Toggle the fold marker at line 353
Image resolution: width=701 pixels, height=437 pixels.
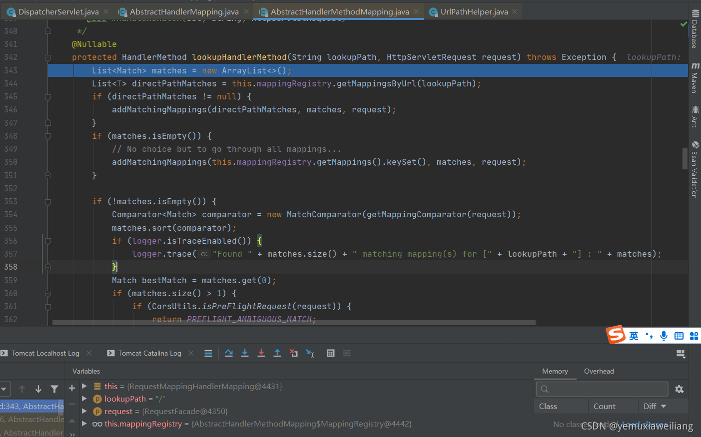[x=48, y=202]
